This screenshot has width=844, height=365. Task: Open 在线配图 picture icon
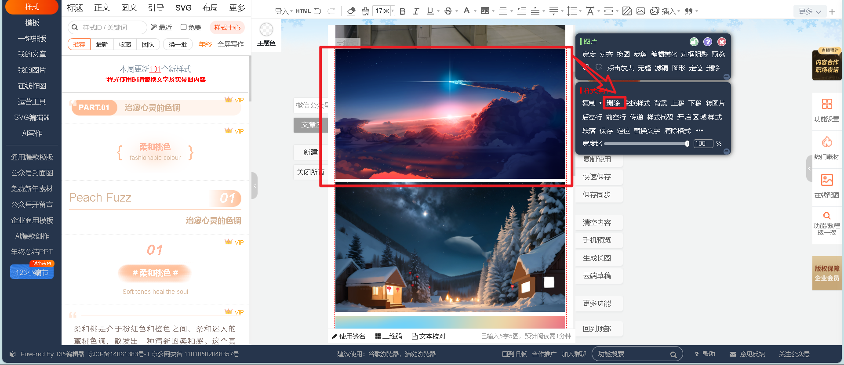coord(827,180)
